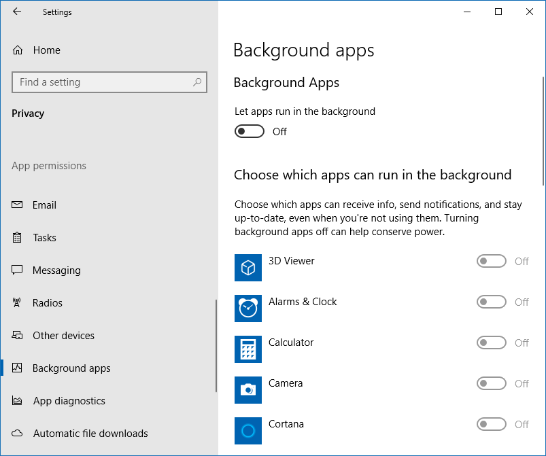Click the Home icon in sidebar
This screenshot has width=546, height=456.
[x=18, y=50]
